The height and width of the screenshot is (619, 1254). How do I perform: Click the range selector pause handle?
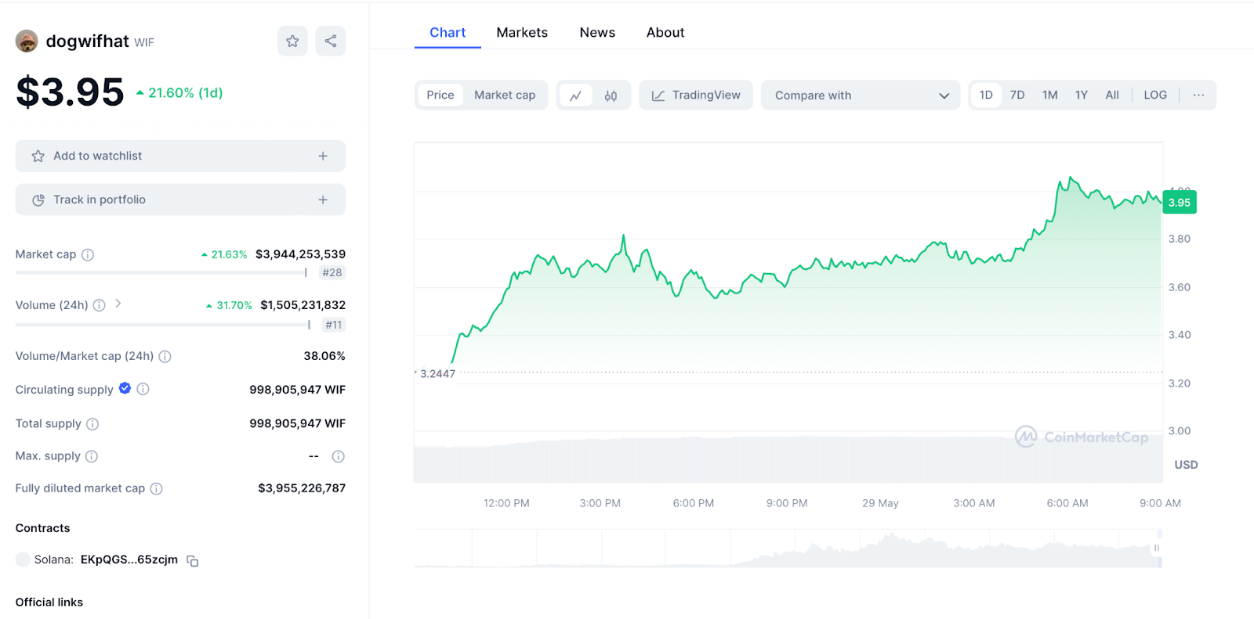click(x=1157, y=548)
